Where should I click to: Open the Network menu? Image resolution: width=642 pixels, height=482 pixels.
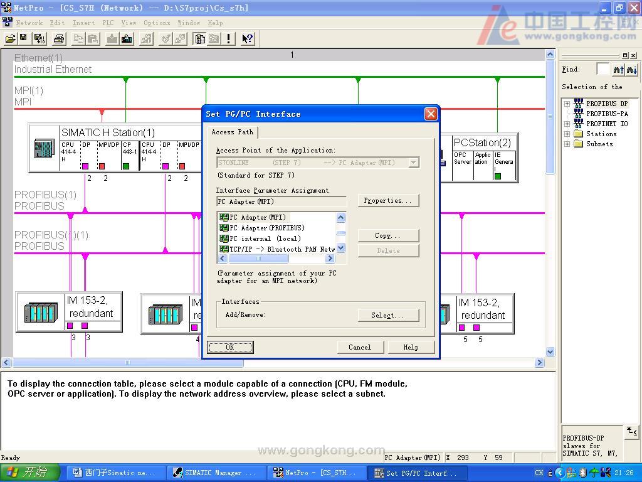29,23
